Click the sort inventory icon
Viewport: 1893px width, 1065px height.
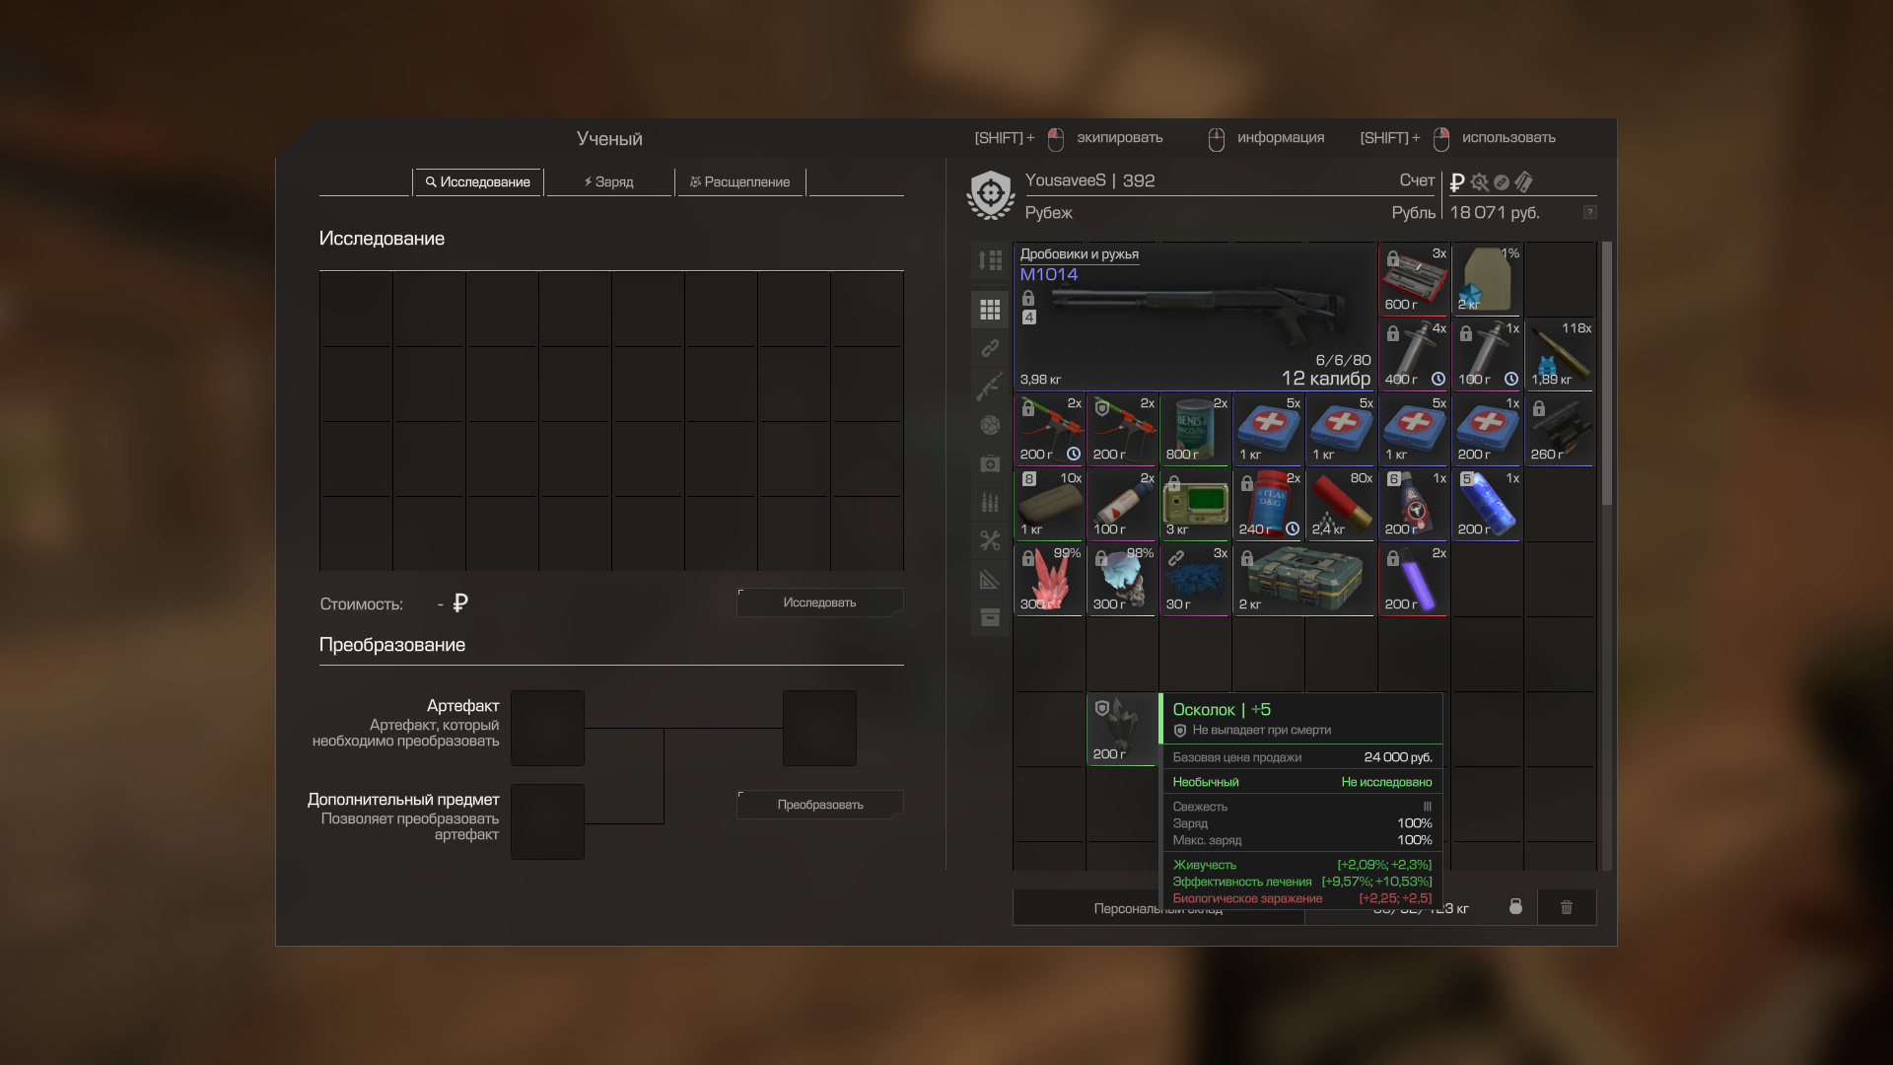coord(990,260)
